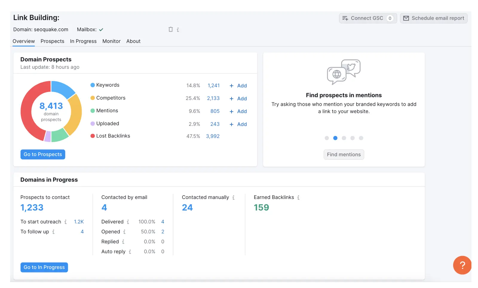Add prospects from Keywords
This screenshot has height=288, width=478.
pos(238,86)
